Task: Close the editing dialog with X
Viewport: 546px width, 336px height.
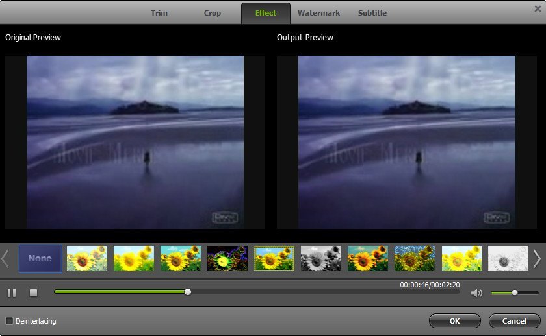Action: coord(538,8)
